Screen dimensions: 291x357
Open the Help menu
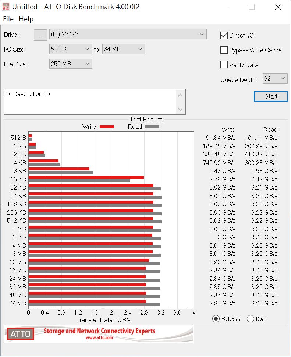tap(26, 19)
